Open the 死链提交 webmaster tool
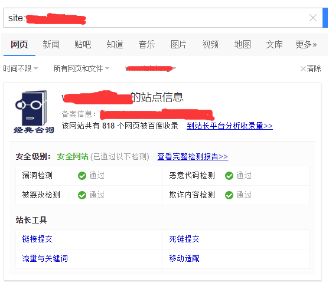 (x=184, y=239)
